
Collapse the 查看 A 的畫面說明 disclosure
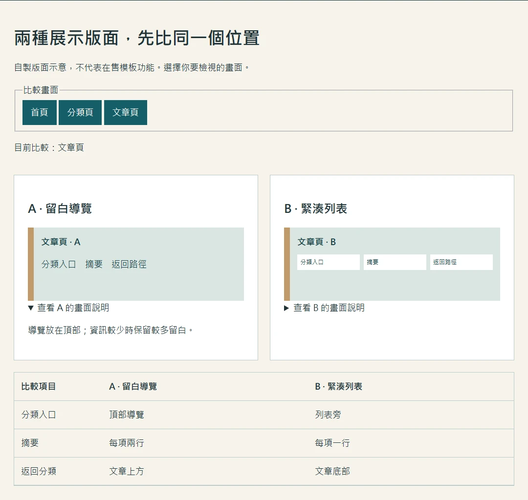point(69,308)
